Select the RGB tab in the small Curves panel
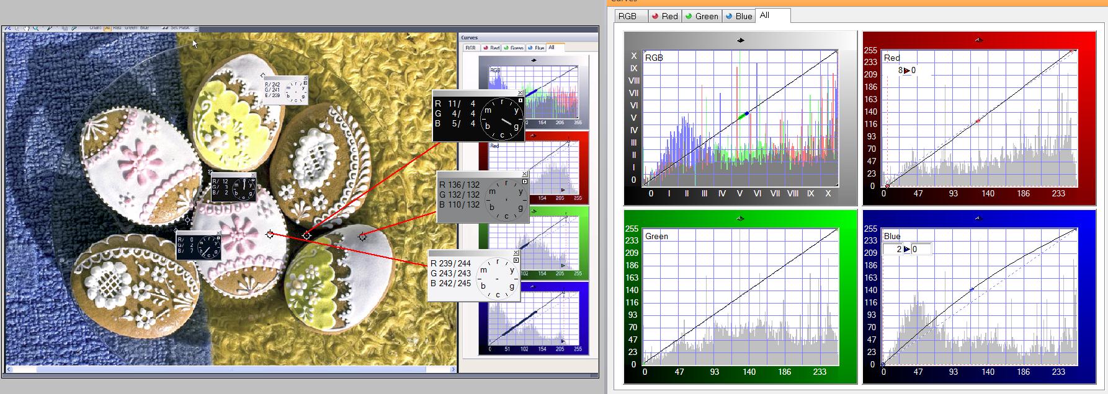Screen dimensions: 1108x394 pos(471,48)
